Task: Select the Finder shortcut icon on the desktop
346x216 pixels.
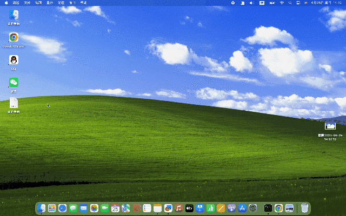Action: [14, 15]
